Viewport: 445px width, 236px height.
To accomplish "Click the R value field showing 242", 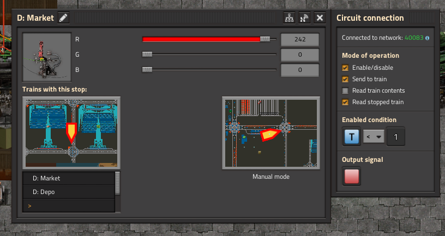I will pos(300,39).
